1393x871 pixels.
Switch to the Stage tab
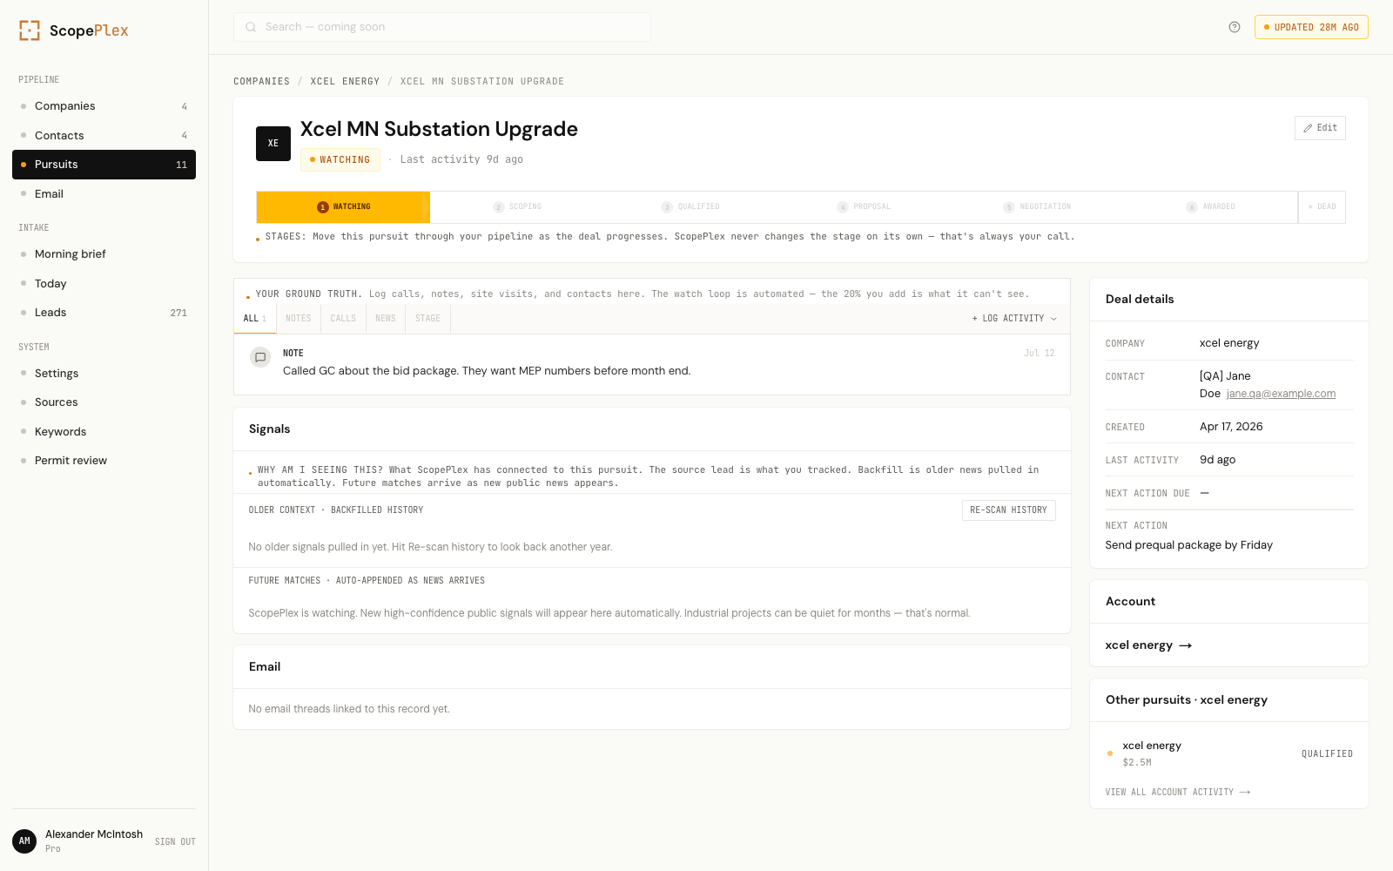click(x=427, y=319)
